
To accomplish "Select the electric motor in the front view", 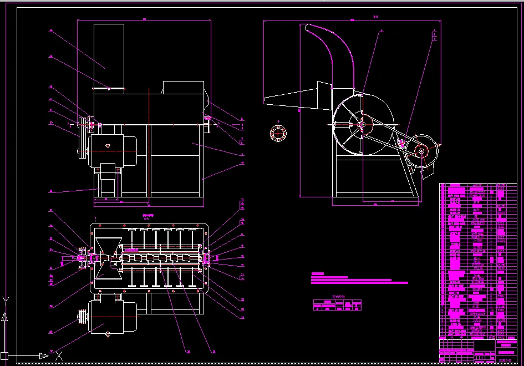I will click(x=113, y=151).
